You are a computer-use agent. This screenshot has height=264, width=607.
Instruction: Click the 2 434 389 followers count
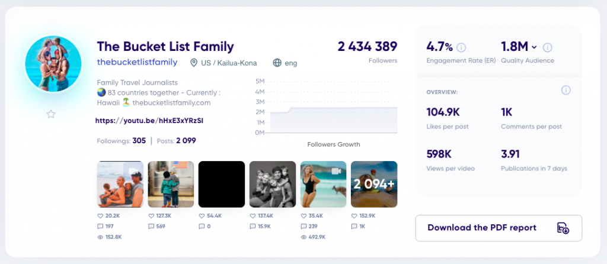coord(368,47)
